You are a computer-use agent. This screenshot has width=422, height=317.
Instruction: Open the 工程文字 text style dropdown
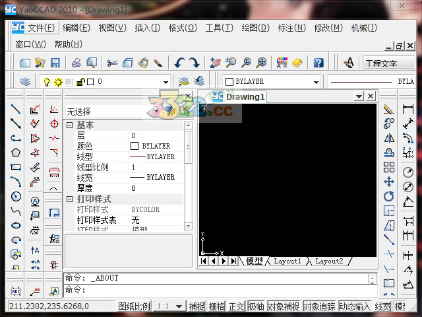point(388,63)
